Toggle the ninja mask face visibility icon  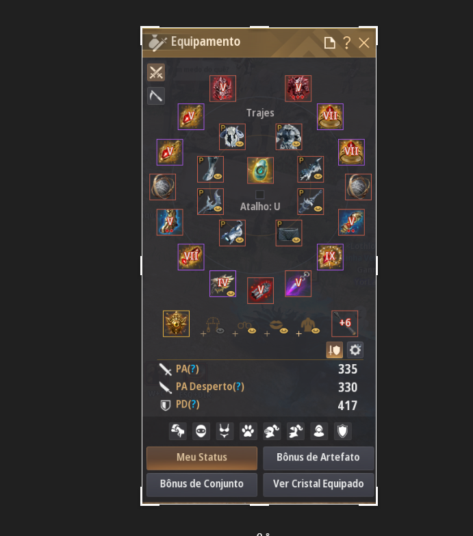click(201, 431)
